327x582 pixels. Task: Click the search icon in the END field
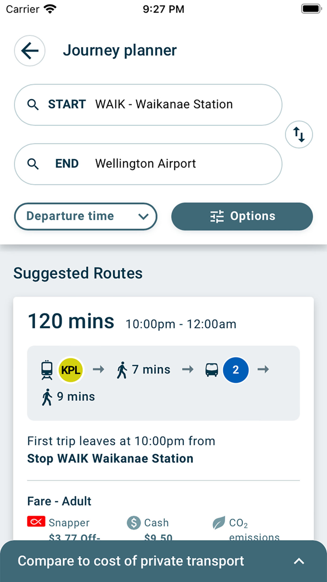point(33,164)
